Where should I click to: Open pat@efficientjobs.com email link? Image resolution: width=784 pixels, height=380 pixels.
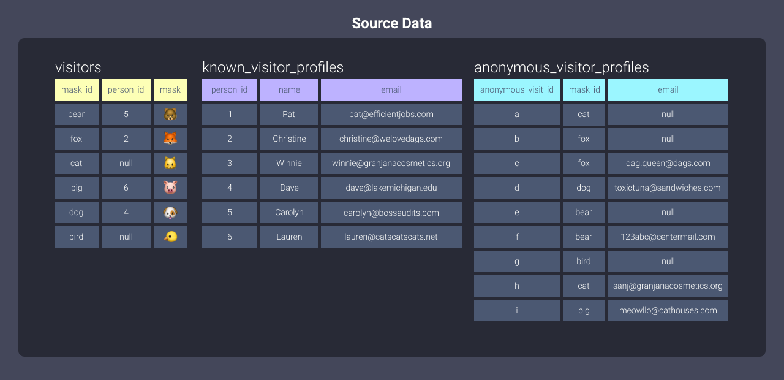pyautogui.click(x=391, y=114)
